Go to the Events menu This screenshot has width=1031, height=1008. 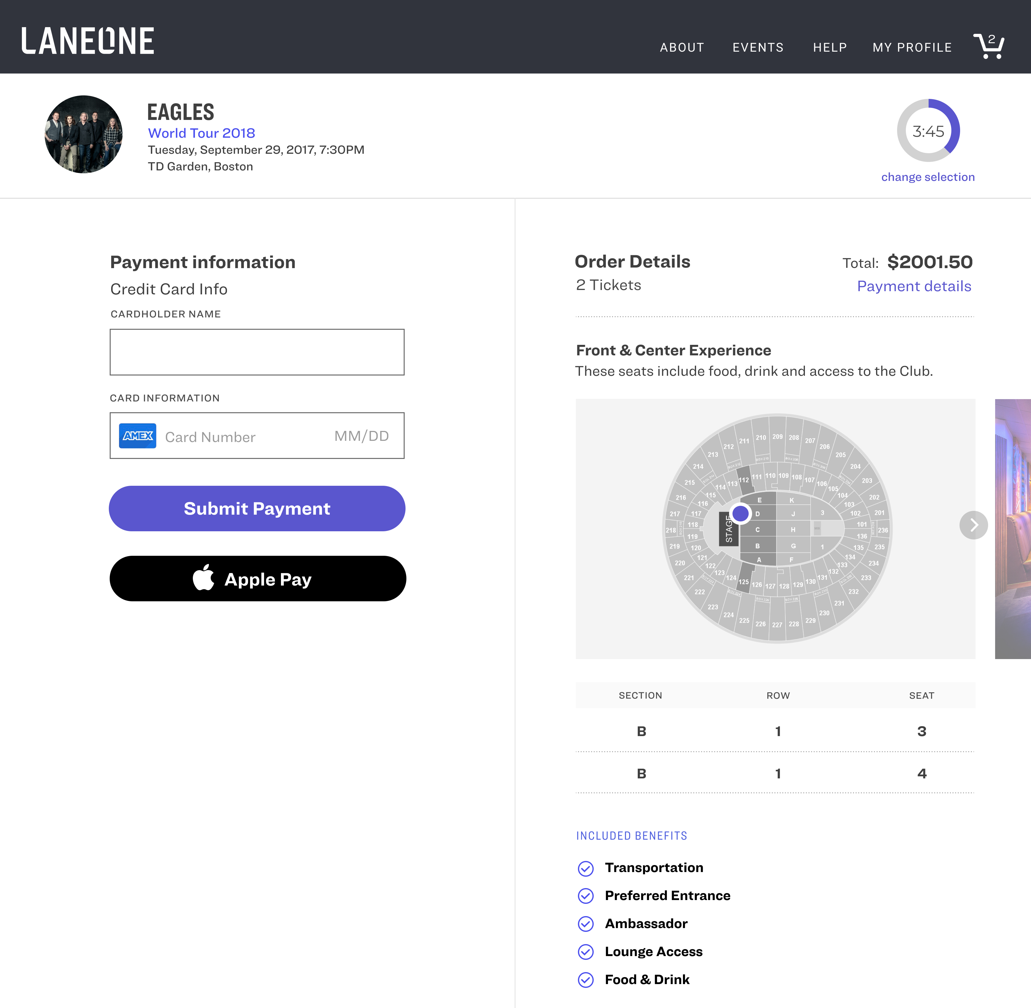click(757, 48)
